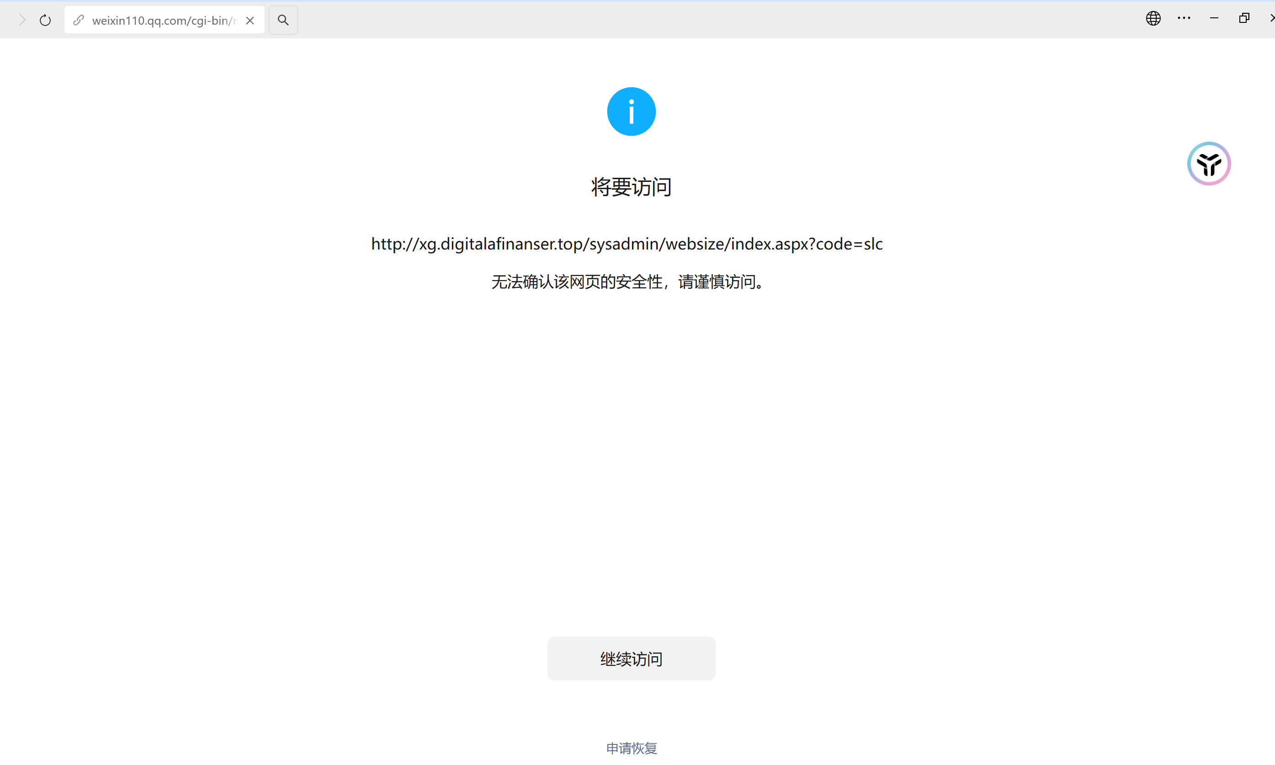Click the globe browser icon
The image size is (1275, 765).
pos(1153,19)
